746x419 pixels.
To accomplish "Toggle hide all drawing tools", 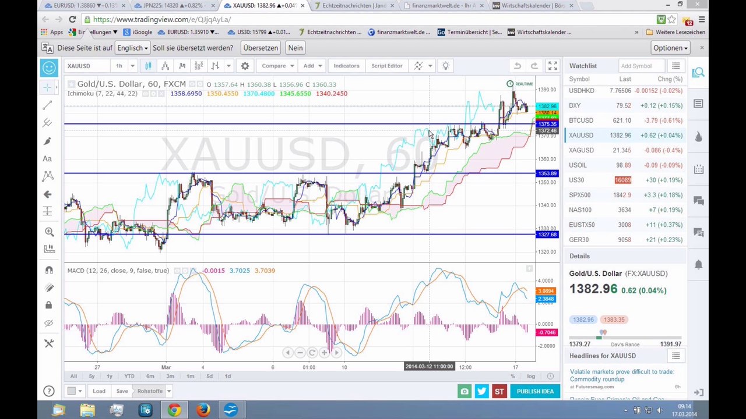I will tap(49, 323).
